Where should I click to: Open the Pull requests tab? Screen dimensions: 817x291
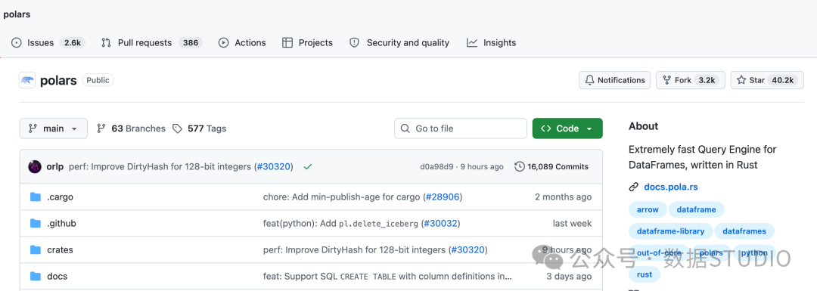click(x=151, y=42)
